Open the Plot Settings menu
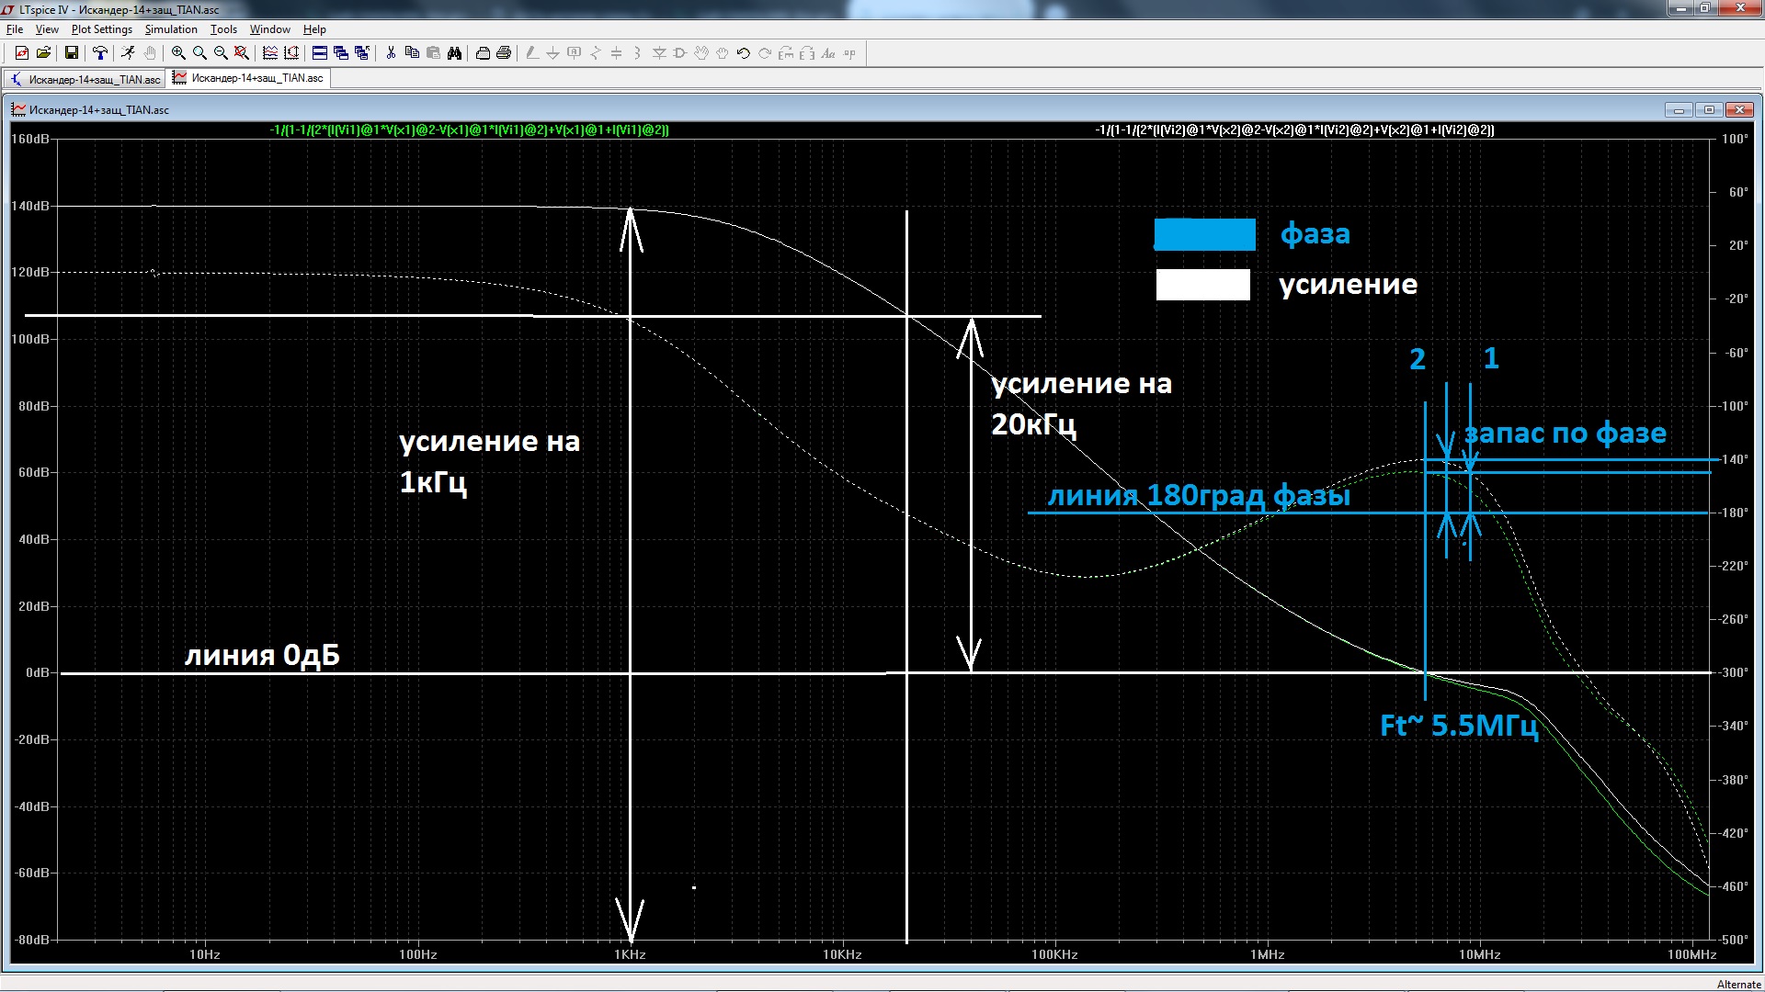The height and width of the screenshot is (992, 1765). coord(102,29)
